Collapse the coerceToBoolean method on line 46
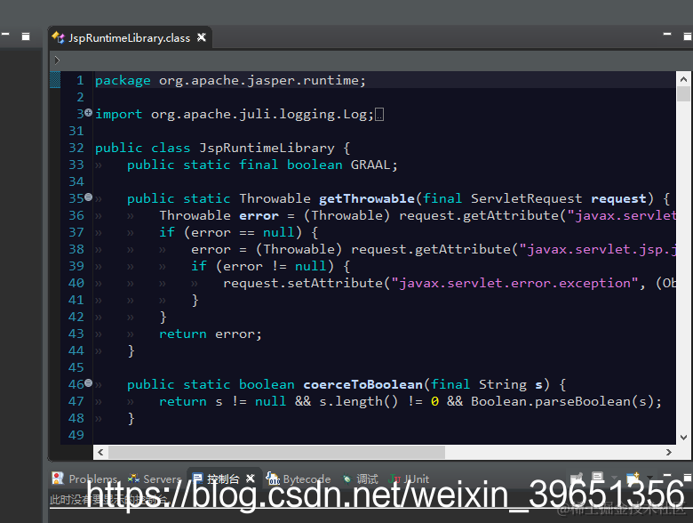The image size is (693, 523). point(88,382)
